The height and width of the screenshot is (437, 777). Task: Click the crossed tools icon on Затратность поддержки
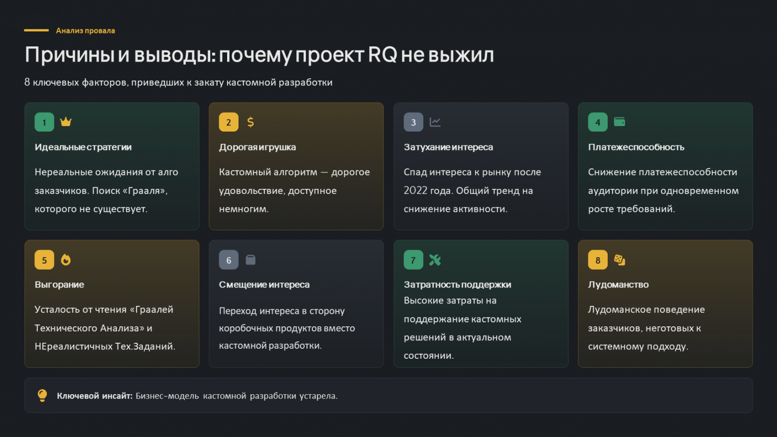click(435, 259)
